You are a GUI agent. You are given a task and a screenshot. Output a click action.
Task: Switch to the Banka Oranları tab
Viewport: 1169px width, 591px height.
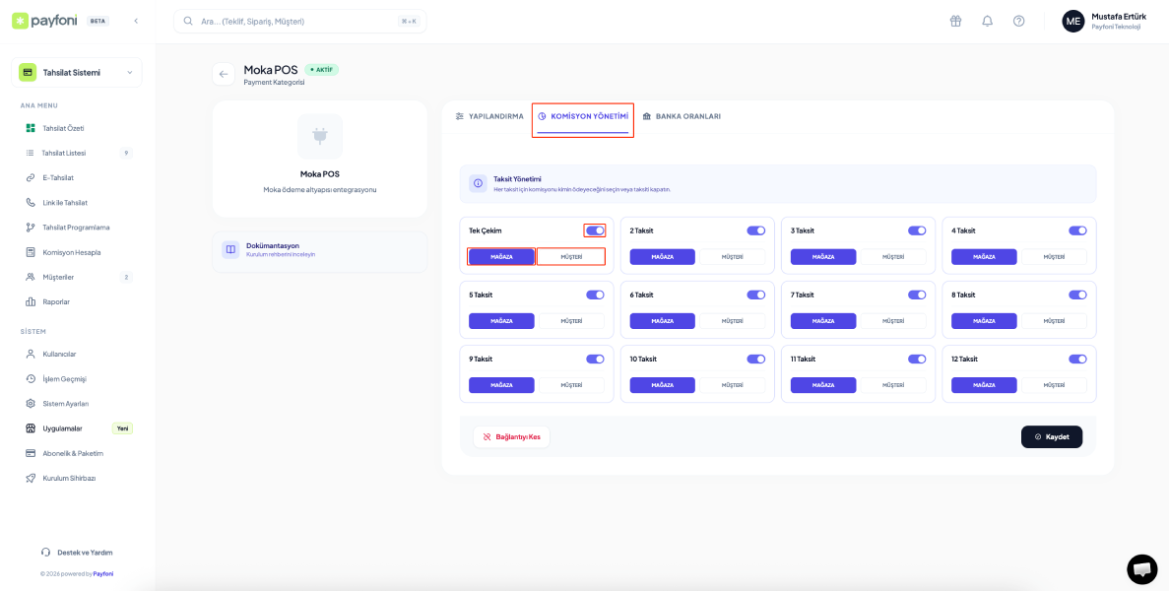click(x=682, y=116)
